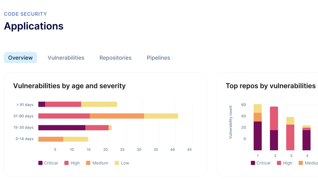Toggle High legend in age chart
Image resolution: width=318 pixels, height=179 pixels.
point(72,163)
